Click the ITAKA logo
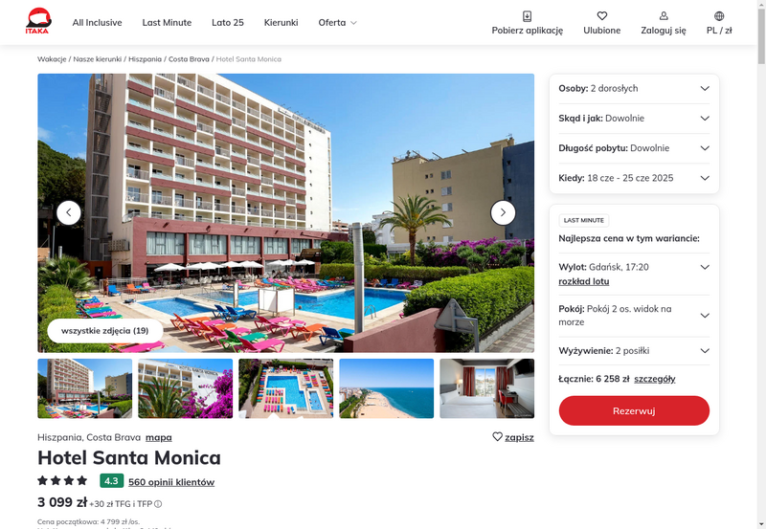766x529 pixels. (38, 20)
